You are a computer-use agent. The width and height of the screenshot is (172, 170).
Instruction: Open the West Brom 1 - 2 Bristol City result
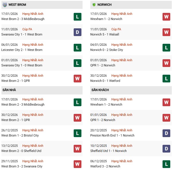tap(20, 135)
